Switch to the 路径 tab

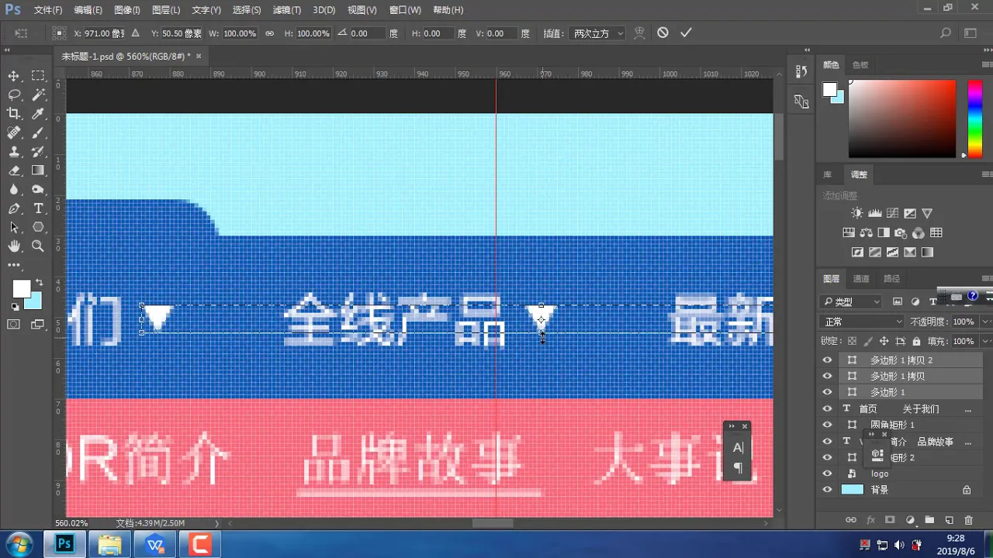click(x=892, y=279)
